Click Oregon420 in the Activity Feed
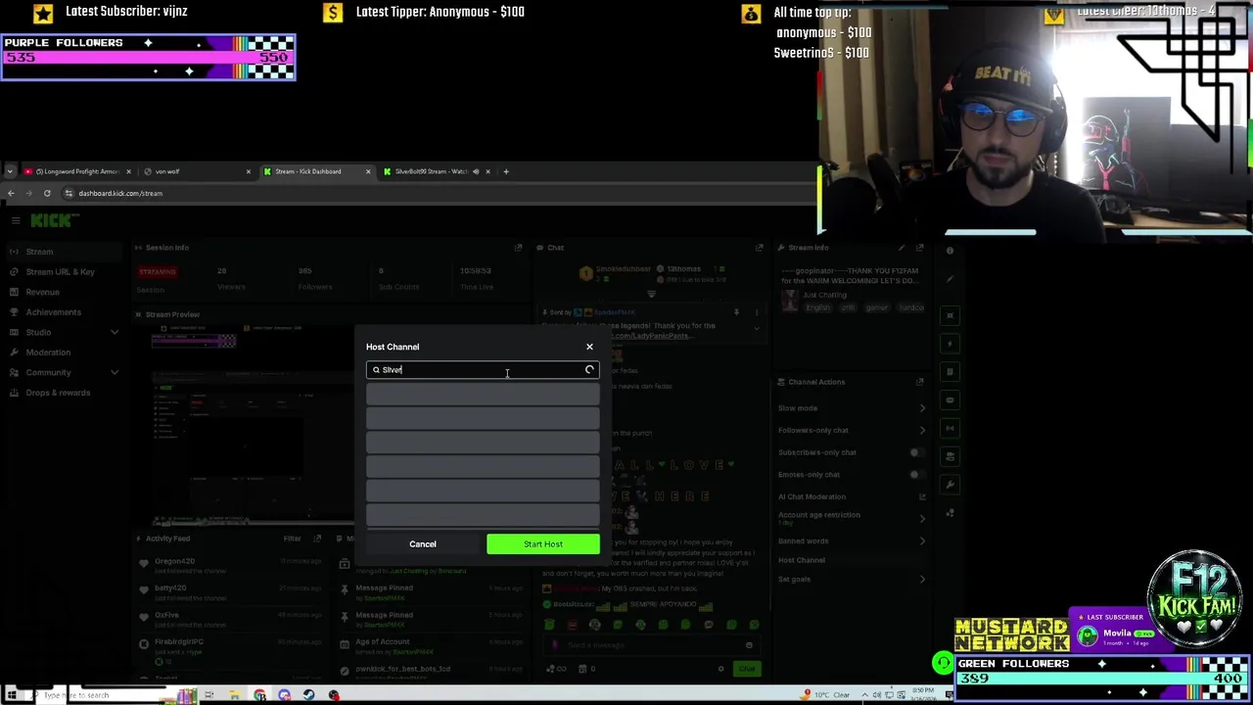The width and height of the screenshot is (1253, 705). click(x=174, y=561)
